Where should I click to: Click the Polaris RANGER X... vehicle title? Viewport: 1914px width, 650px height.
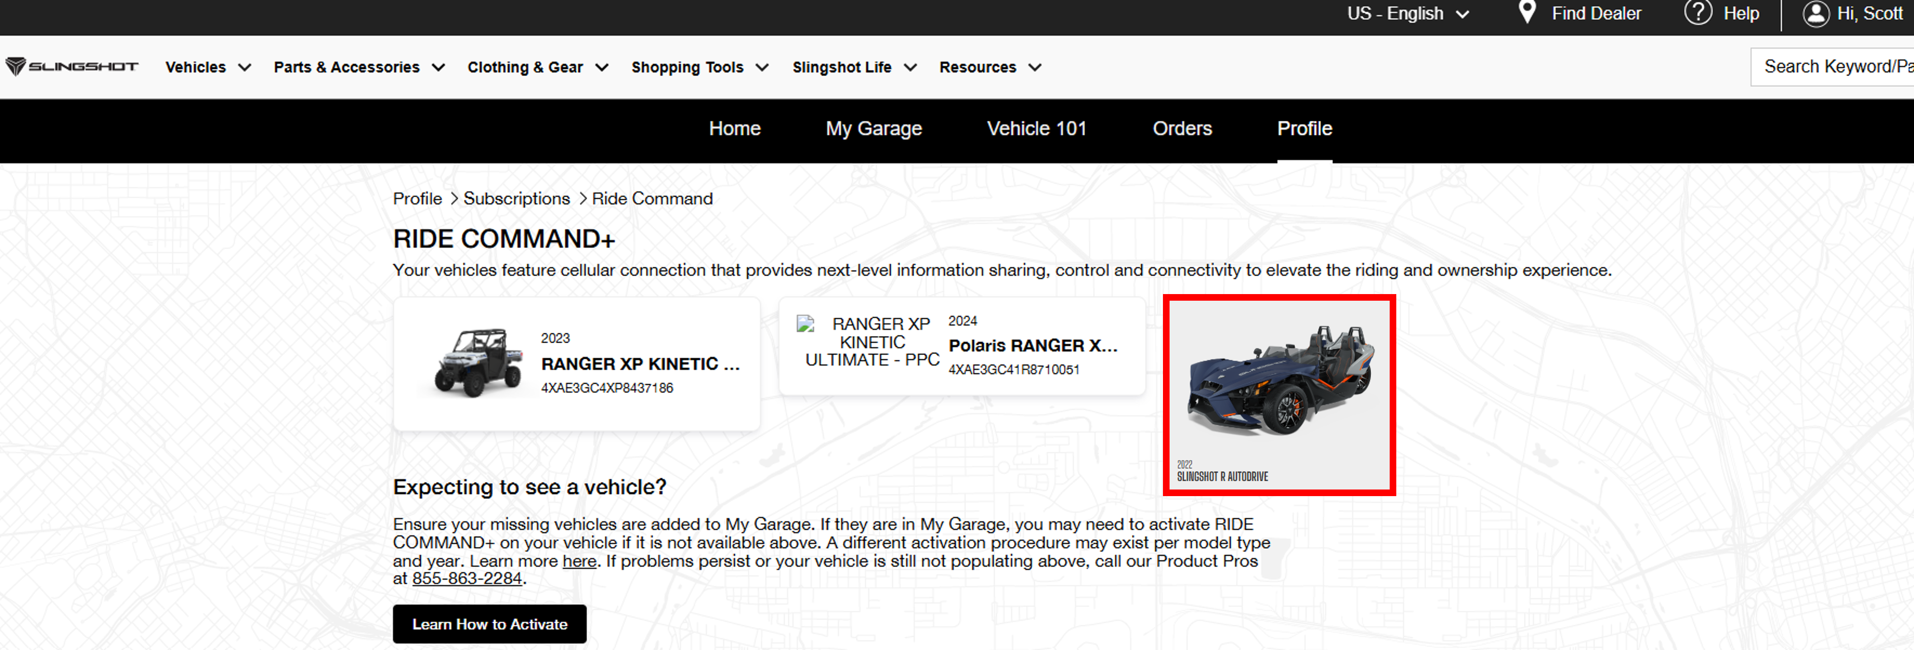(1032, 346)
